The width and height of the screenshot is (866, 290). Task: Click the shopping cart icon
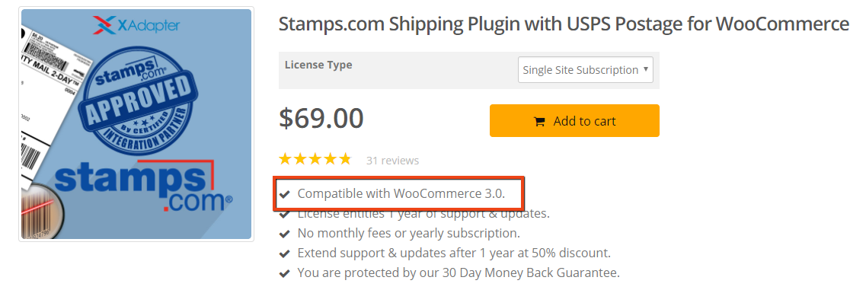539,122
